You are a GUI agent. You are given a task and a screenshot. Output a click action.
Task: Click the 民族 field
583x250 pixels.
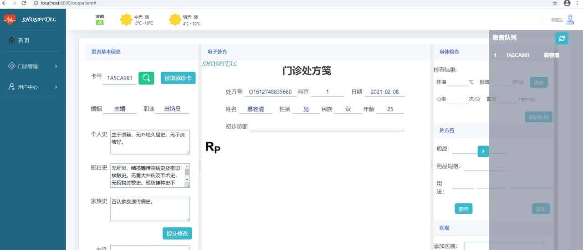348,109
